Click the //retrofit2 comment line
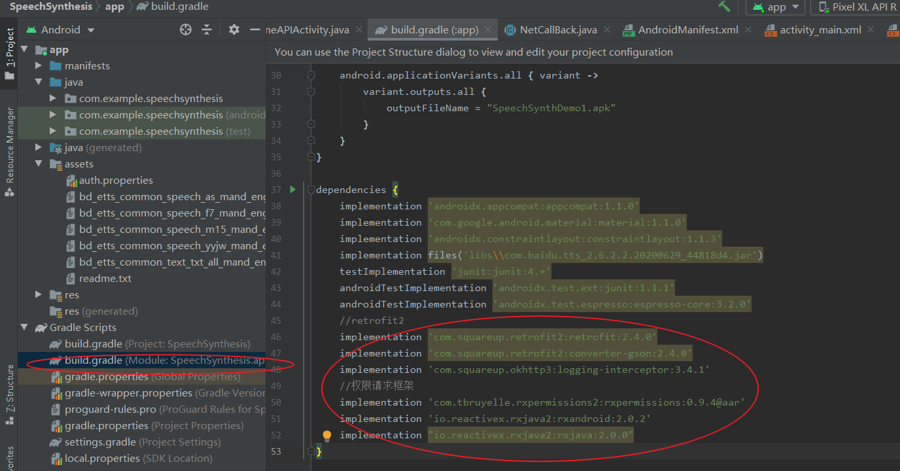The width and height of the screenshot is (900, 471). 372,321
